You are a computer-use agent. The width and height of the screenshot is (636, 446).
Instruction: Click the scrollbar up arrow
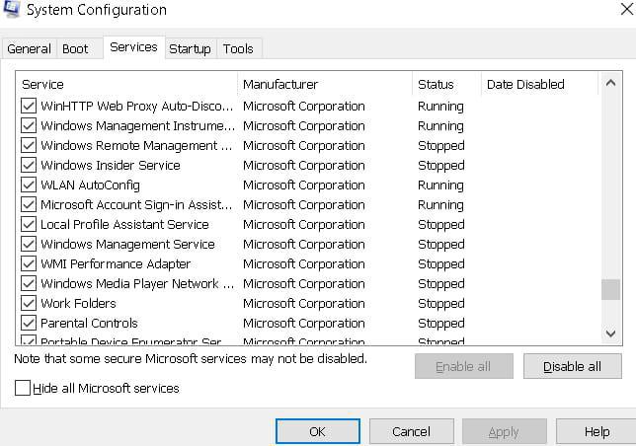click(611, 83)
